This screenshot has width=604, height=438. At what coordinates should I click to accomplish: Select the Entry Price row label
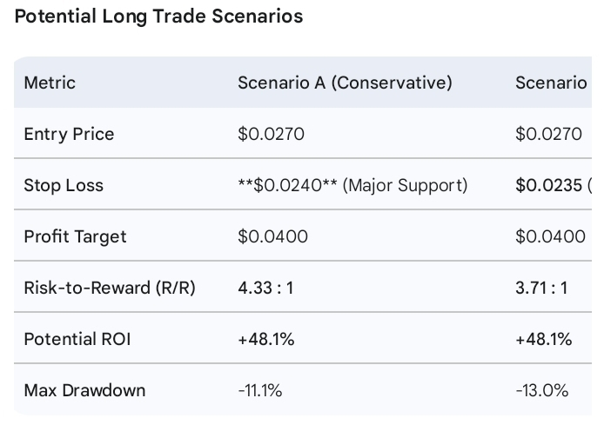[69, 134]
